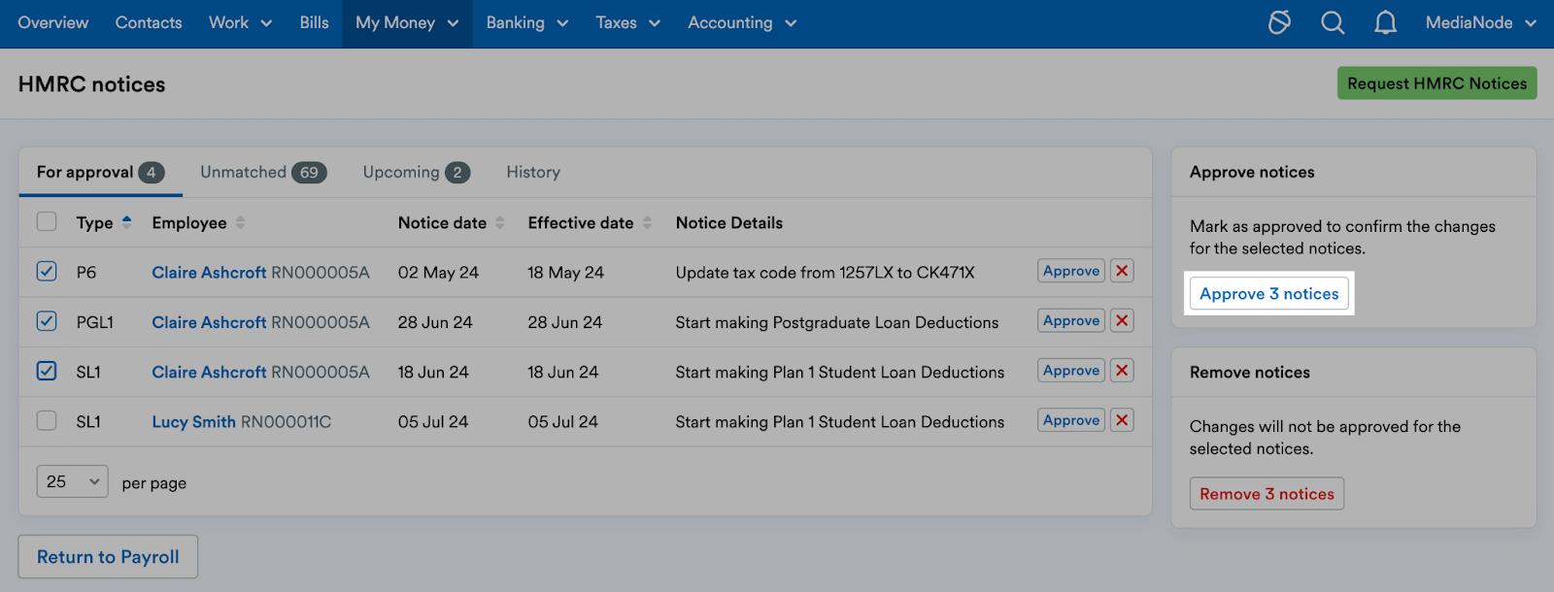Expand the Taxes menu dropdown
Image resolution: width=1554 pixels, height=592 pixels.
[x=627, y=22]
